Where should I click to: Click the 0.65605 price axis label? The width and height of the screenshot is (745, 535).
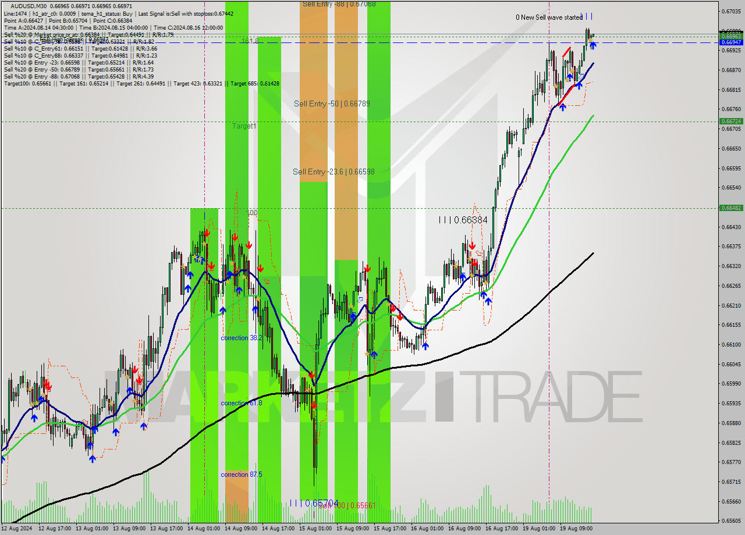pos(731,521)
